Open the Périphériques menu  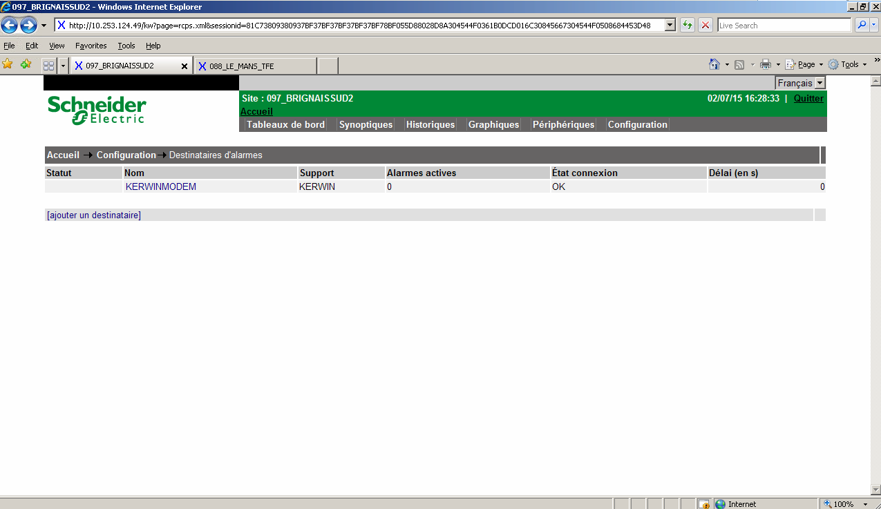point(563,125)
